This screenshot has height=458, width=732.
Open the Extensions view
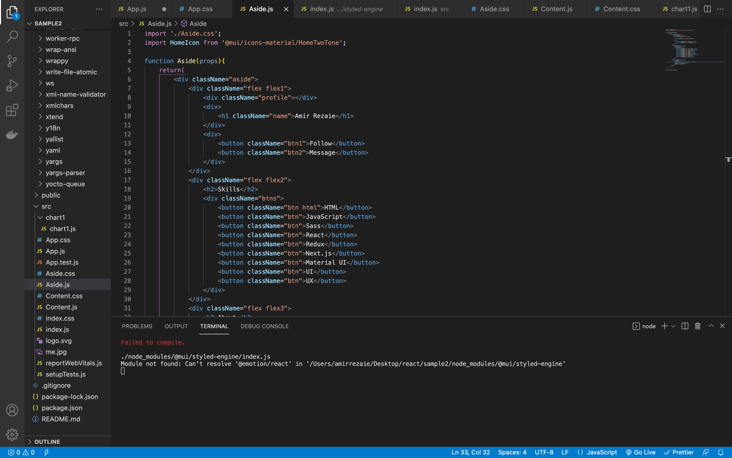pyautogui.click(x=12, y=110)
